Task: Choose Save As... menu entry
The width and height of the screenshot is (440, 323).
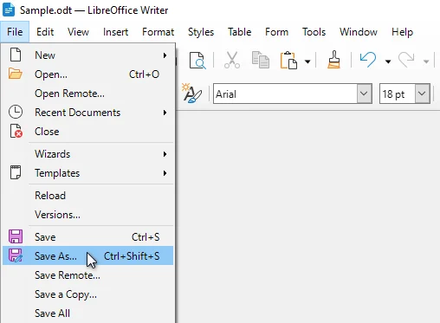Action: 87,255
